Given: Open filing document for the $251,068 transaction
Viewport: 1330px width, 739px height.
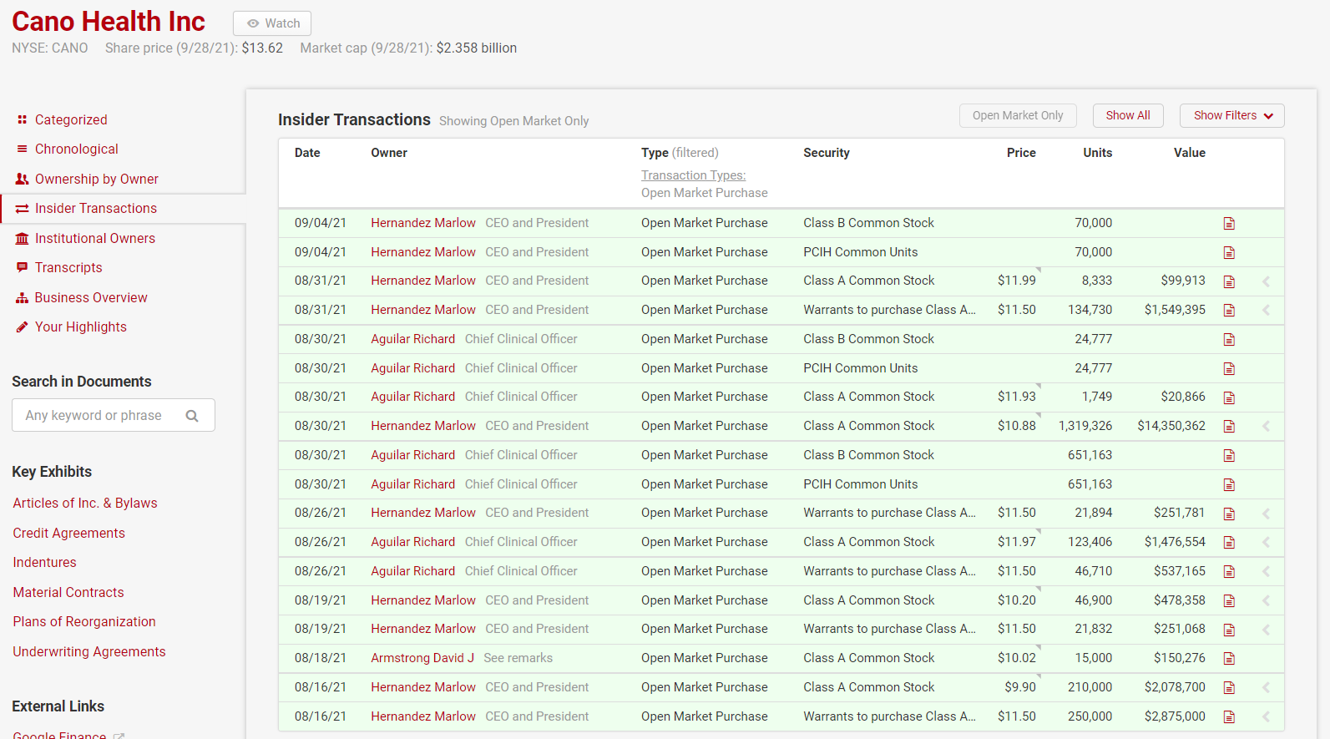Looking at the screenshot, I should 1229,630.
